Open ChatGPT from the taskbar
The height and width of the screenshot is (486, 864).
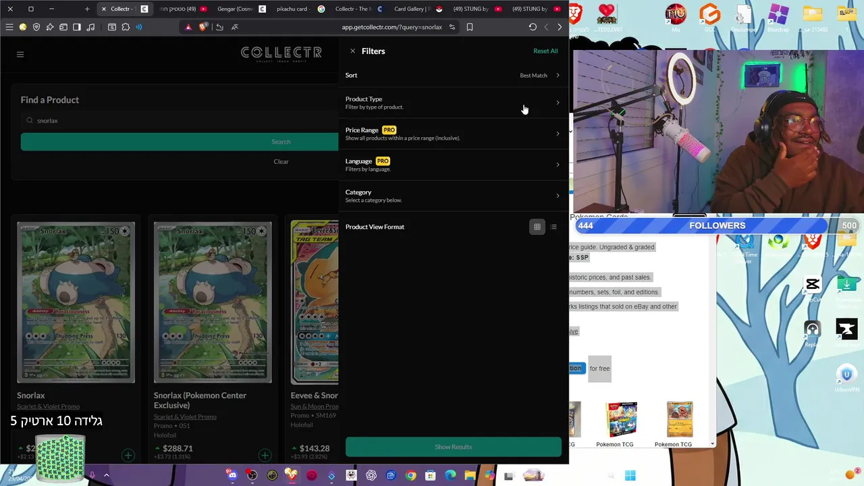coord(371,475)
